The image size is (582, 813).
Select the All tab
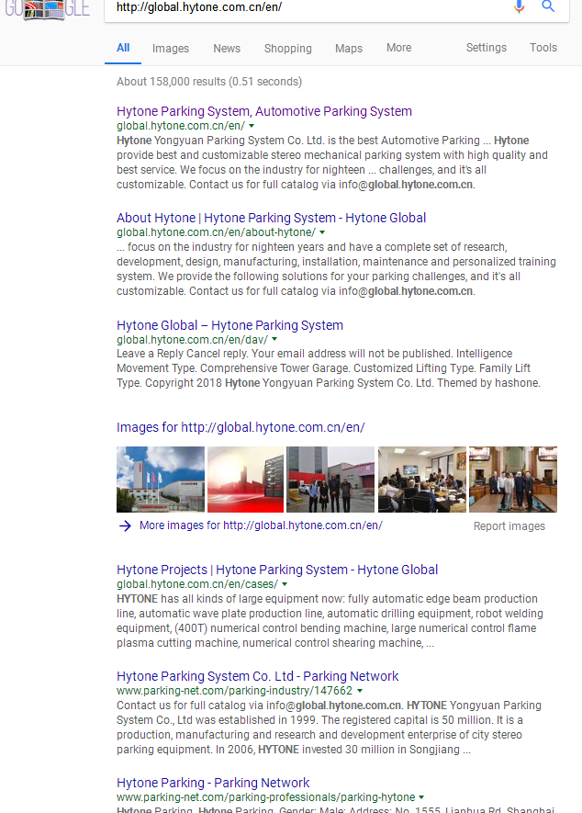(x=123, y=48)
